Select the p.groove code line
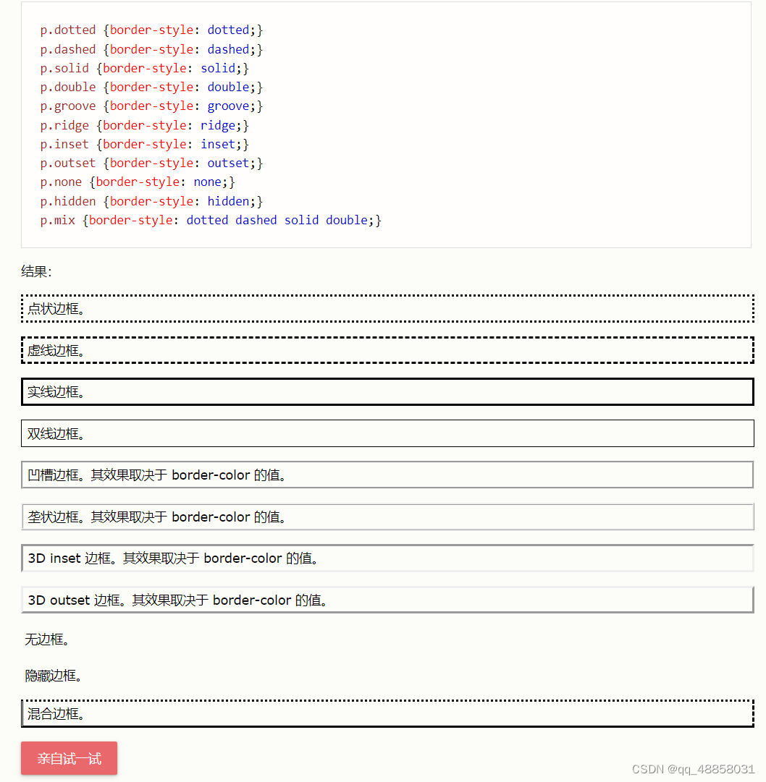The image size is (766, 782). point(151,106)
